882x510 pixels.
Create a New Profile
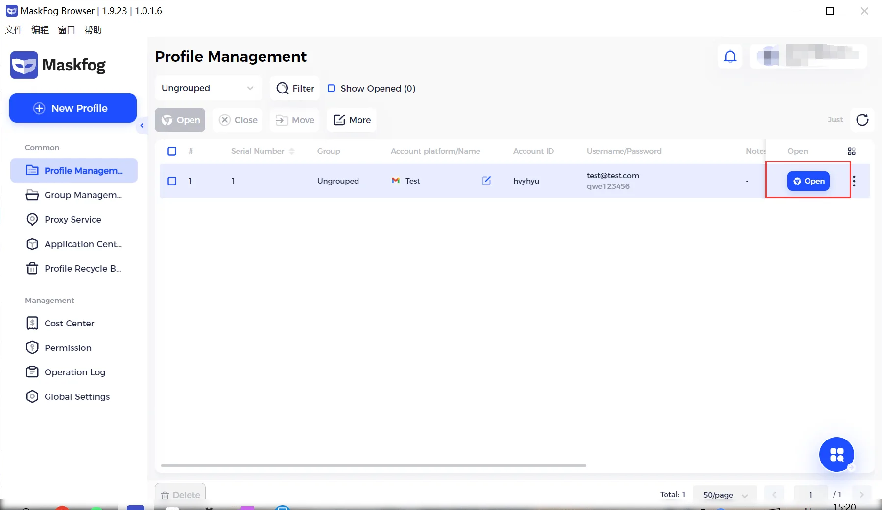[x=73, y=108]
